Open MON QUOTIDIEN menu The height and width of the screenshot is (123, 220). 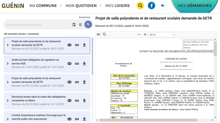tap(81, 6)
